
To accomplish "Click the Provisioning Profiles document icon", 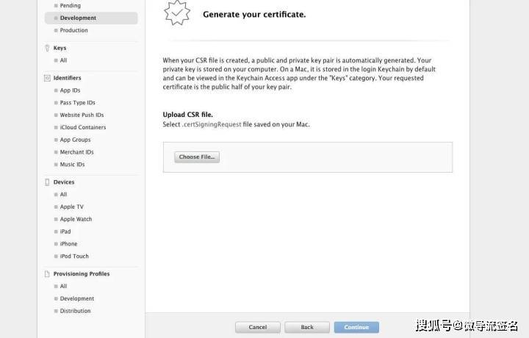I will click(47, 274).
